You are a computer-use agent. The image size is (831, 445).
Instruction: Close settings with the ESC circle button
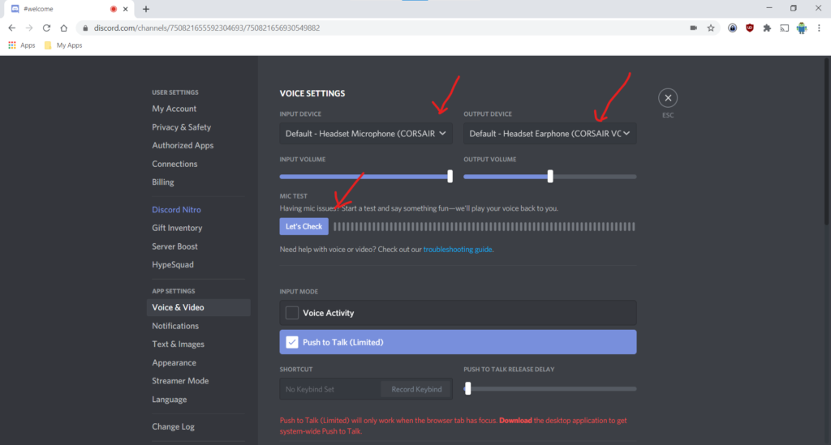point(668,98)
